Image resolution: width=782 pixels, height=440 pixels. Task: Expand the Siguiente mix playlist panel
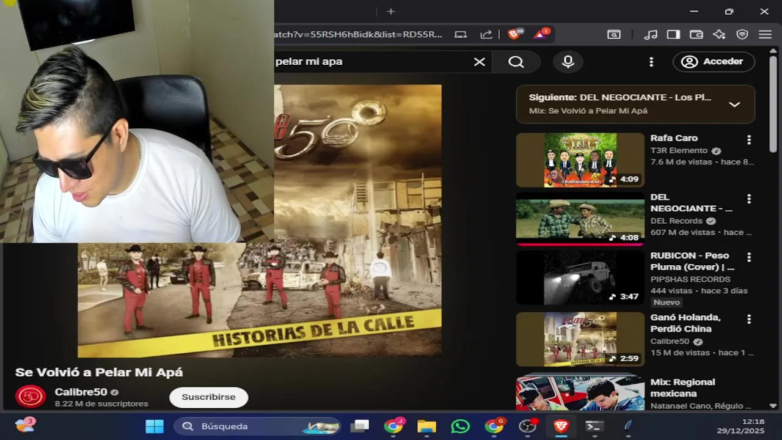pos(734,105)
